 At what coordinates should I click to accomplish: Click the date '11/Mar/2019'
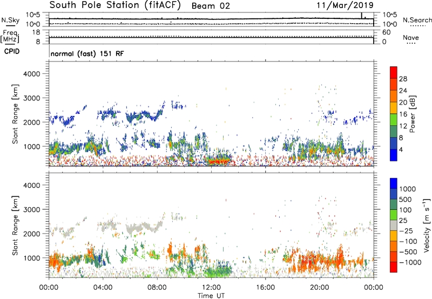[345, 5]
